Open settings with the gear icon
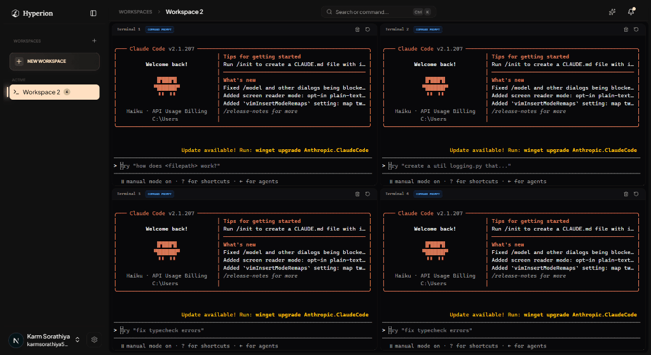651x355 pixels. click(x=94, y=340)
